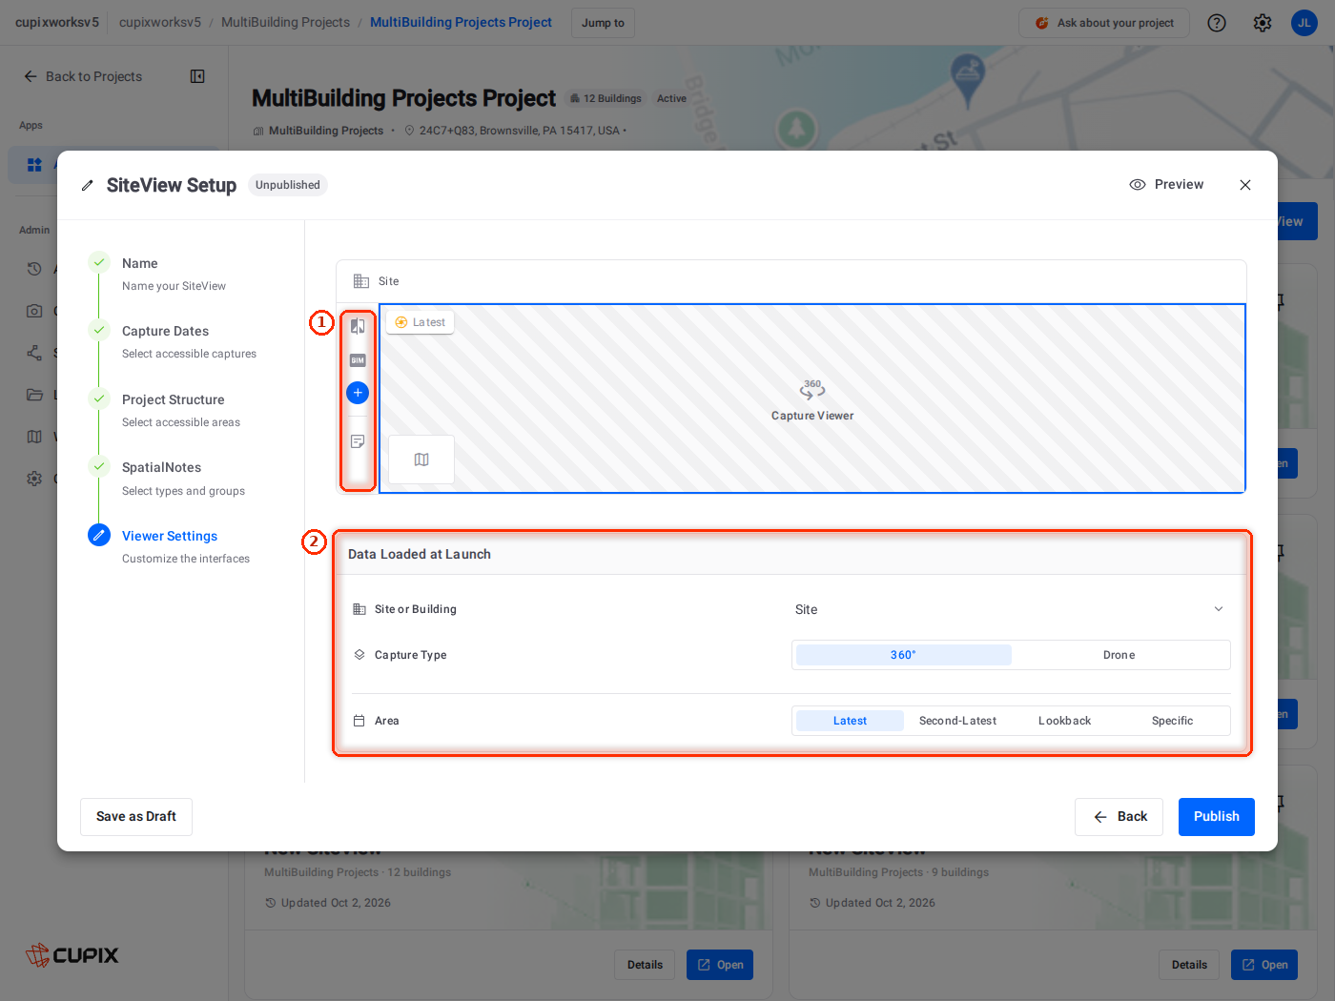Click the minimap icon in Capture Viewer
1335x1001 pixels.
pos(421,460)
